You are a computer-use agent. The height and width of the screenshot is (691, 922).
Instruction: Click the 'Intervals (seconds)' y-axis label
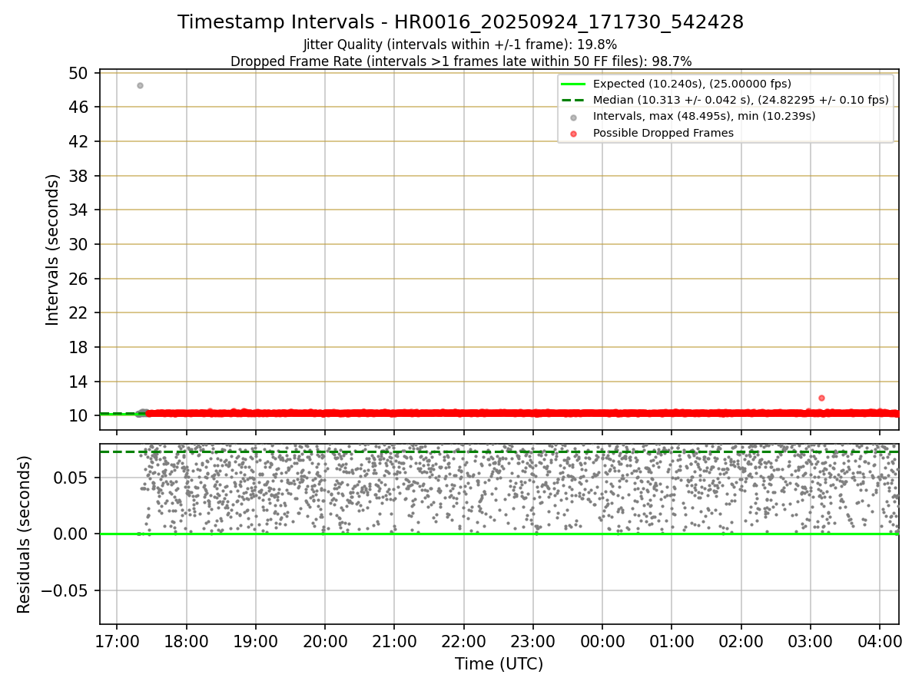tap(52, 250)
